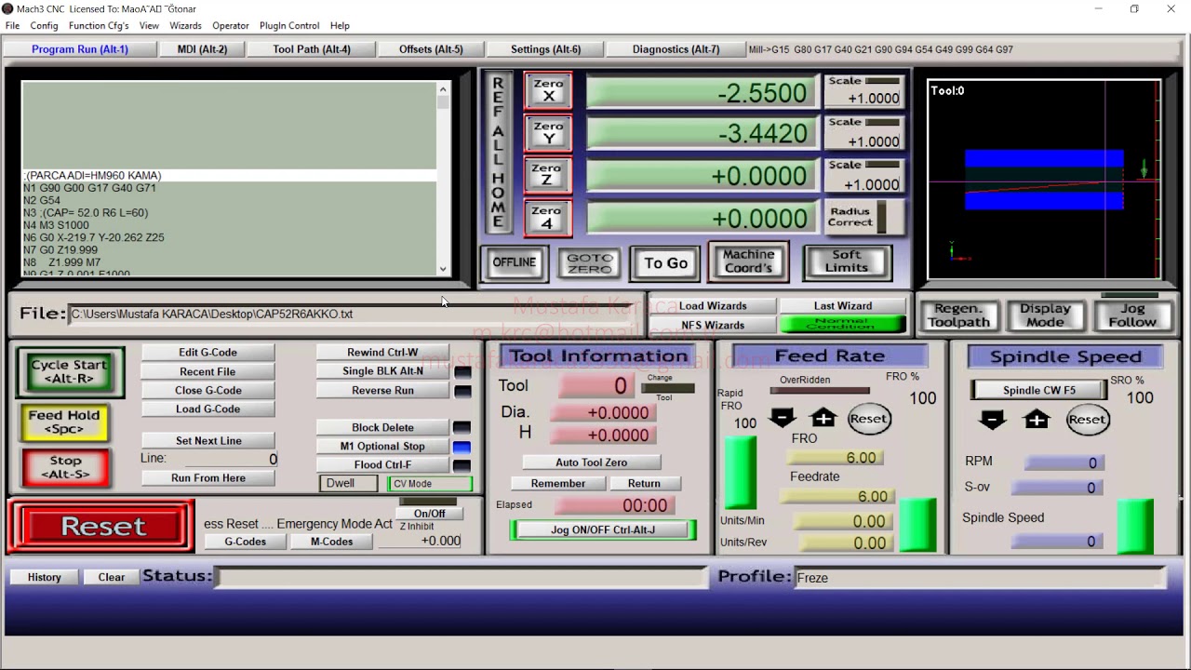Viewport: 1191px width, 670px height.
Task: Toggle Flood Ctrl-F coolant
Action: click(x=382, y=465)
